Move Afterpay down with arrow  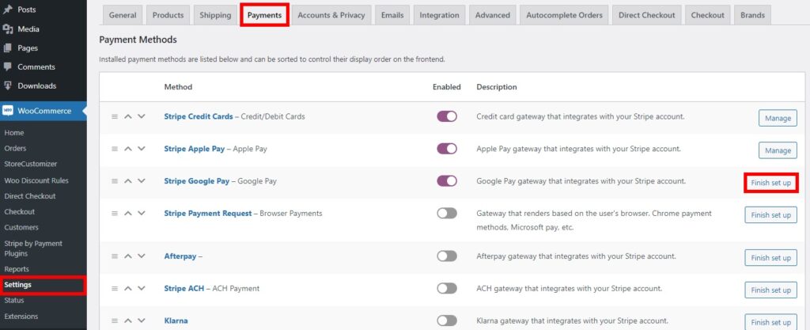tap(141, 256)
